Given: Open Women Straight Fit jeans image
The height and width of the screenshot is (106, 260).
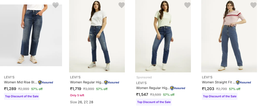Looking at the screenshot, I should pyautogui.click(x=229, y=36).
